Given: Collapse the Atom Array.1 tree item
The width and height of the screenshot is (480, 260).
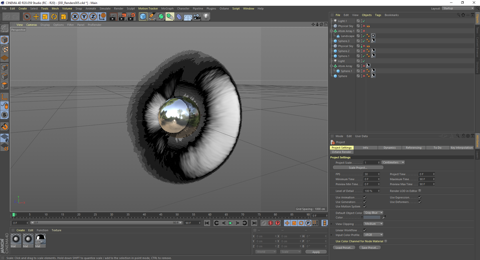Looking at the screenshot, I should (x=331, y=31).
